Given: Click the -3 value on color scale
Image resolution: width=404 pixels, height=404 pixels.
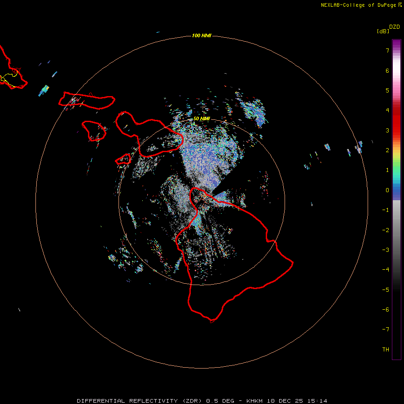Looking at the screenshot, I should tap(386, 250).
